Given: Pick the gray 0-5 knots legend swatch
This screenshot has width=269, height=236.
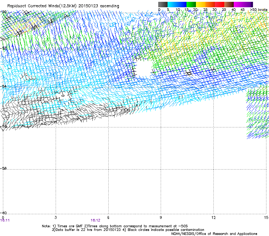Looking at the screenshot, I should [163, 4].
